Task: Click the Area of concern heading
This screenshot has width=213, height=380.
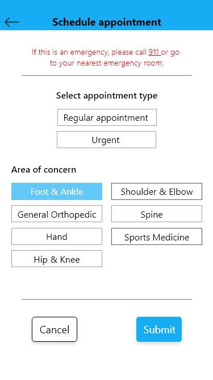Action: (x=44, y=170)
